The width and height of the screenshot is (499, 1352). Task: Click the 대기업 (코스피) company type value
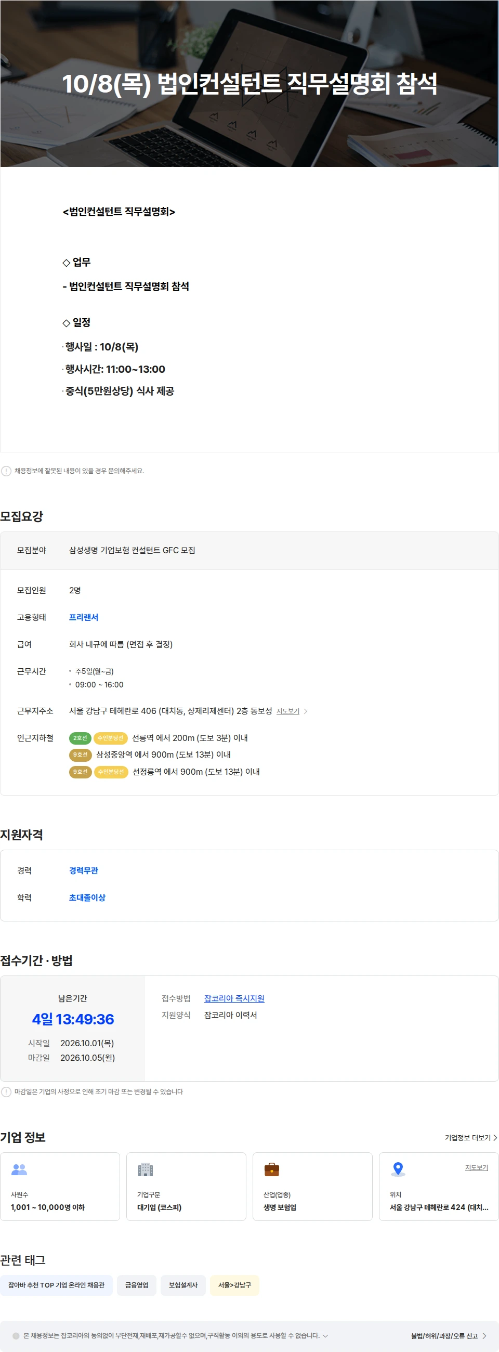[160, 1207]
